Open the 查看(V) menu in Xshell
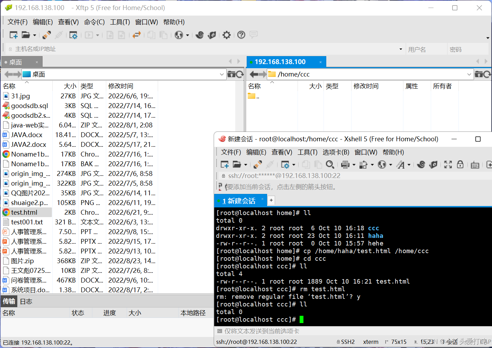Screen dimensions: 492x348 [282, 152]
